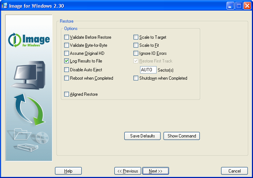253x178 pixels.
Task: Click the Image for Windows title bar icon
Action: click(5, 5)
